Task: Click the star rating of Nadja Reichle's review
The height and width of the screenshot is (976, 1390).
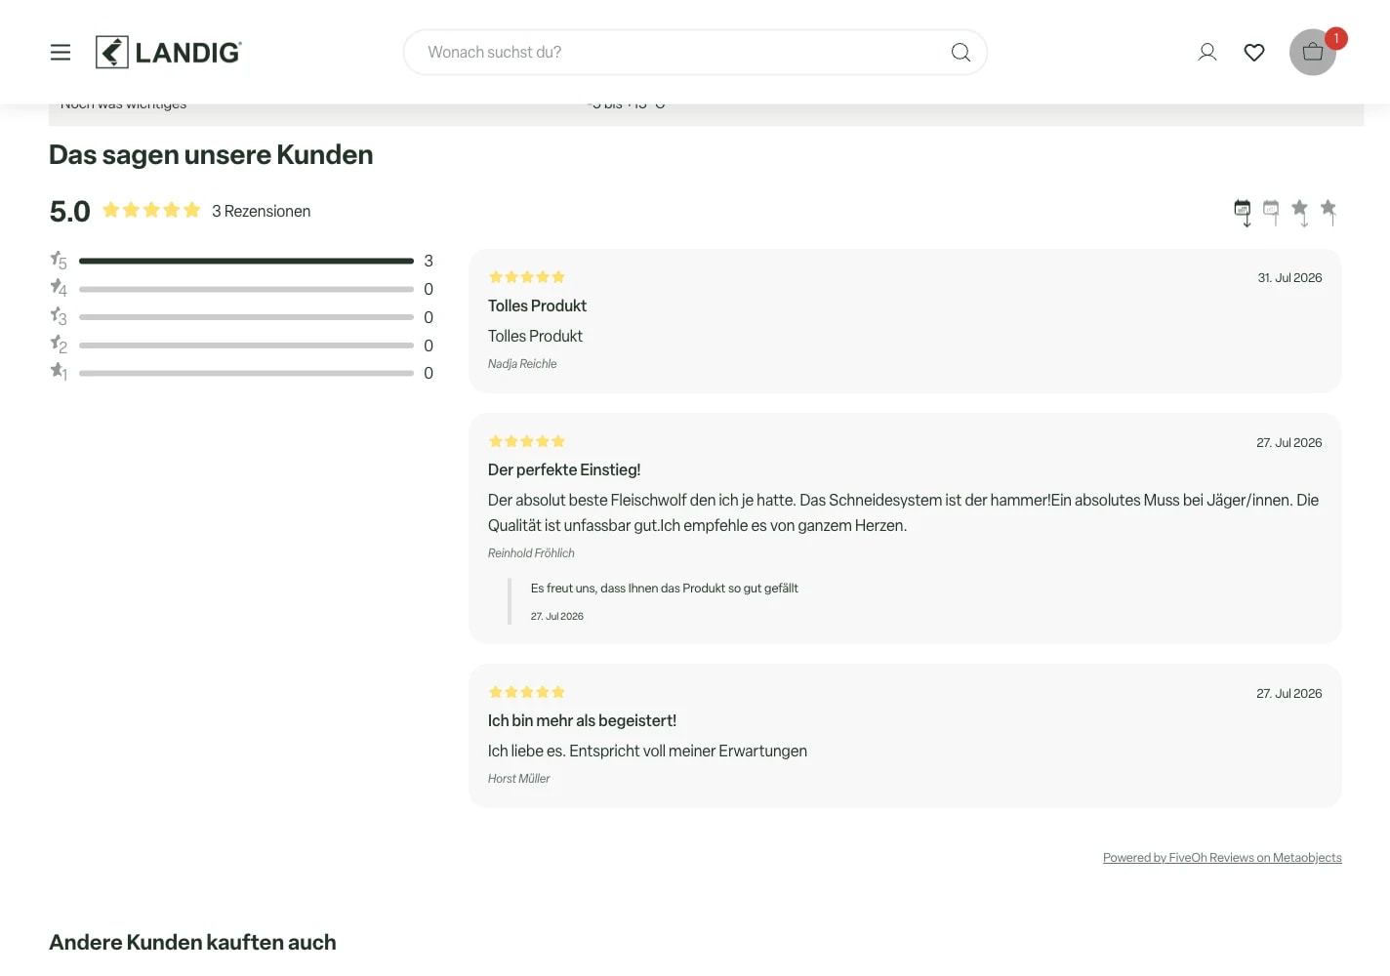Action: point(527,277)
